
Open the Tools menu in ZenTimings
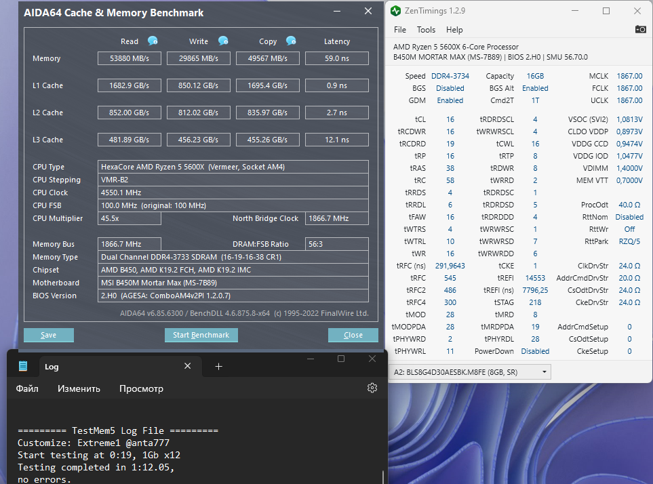point(426,30)
